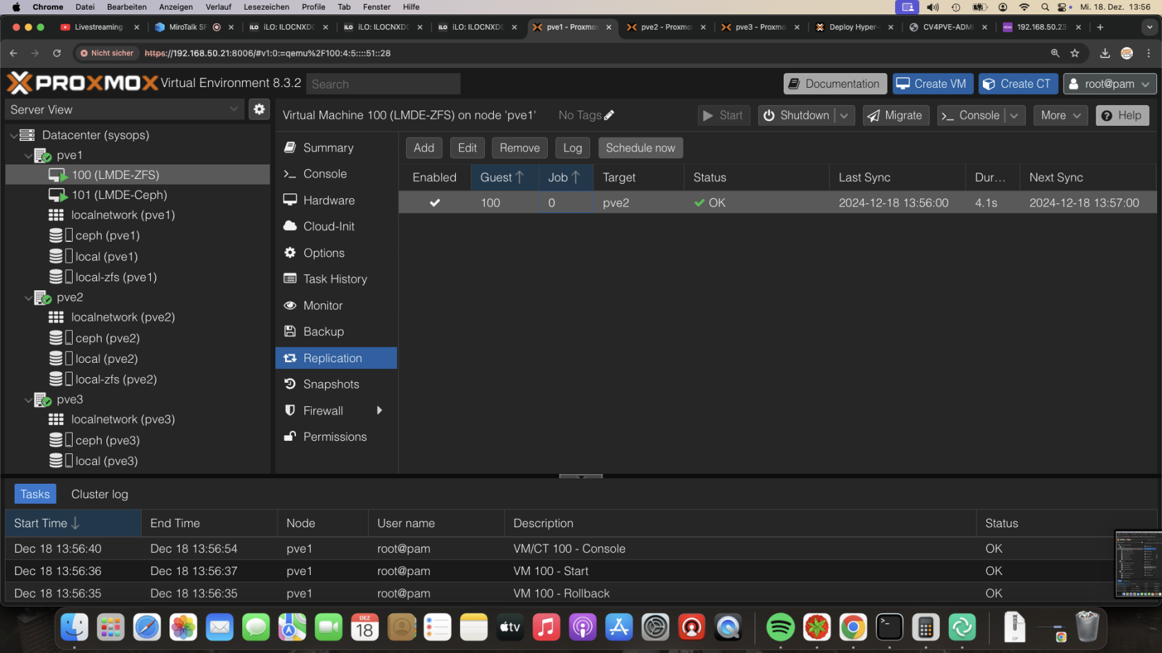Open Permissions section
The height and width of the screenshot is (653, 1162).
(336, 437)
